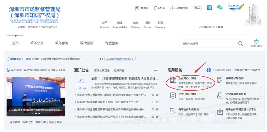Click the 商事登记簿查询 document search icon
This screenshot has width=267, height=132.
(220, 80)
